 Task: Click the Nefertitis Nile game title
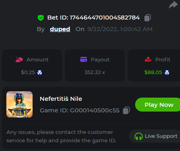61,99
